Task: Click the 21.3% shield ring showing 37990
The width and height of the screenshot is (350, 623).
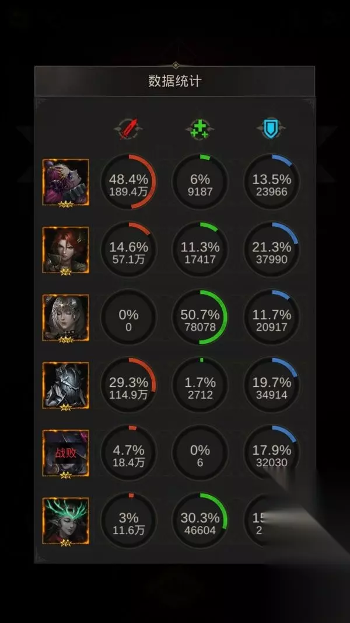Action: point(271,249)
